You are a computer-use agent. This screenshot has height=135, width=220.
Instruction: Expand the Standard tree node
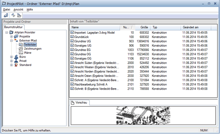pyautogui.click(x=11, y=65)
